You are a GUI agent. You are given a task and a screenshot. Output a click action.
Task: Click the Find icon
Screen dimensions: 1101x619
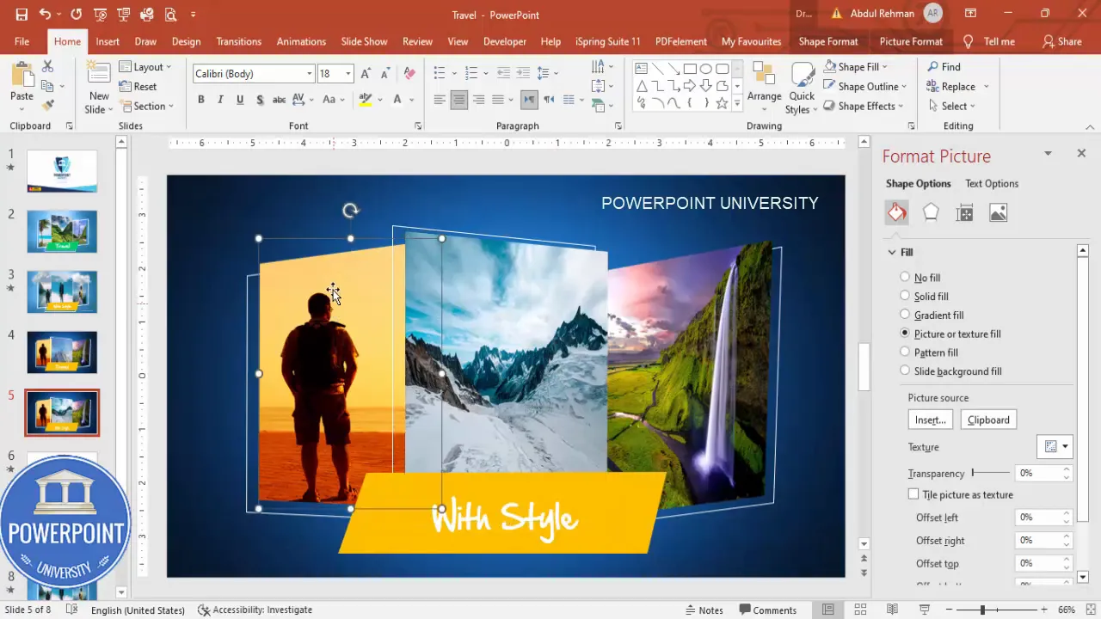[x=933, y=66]
